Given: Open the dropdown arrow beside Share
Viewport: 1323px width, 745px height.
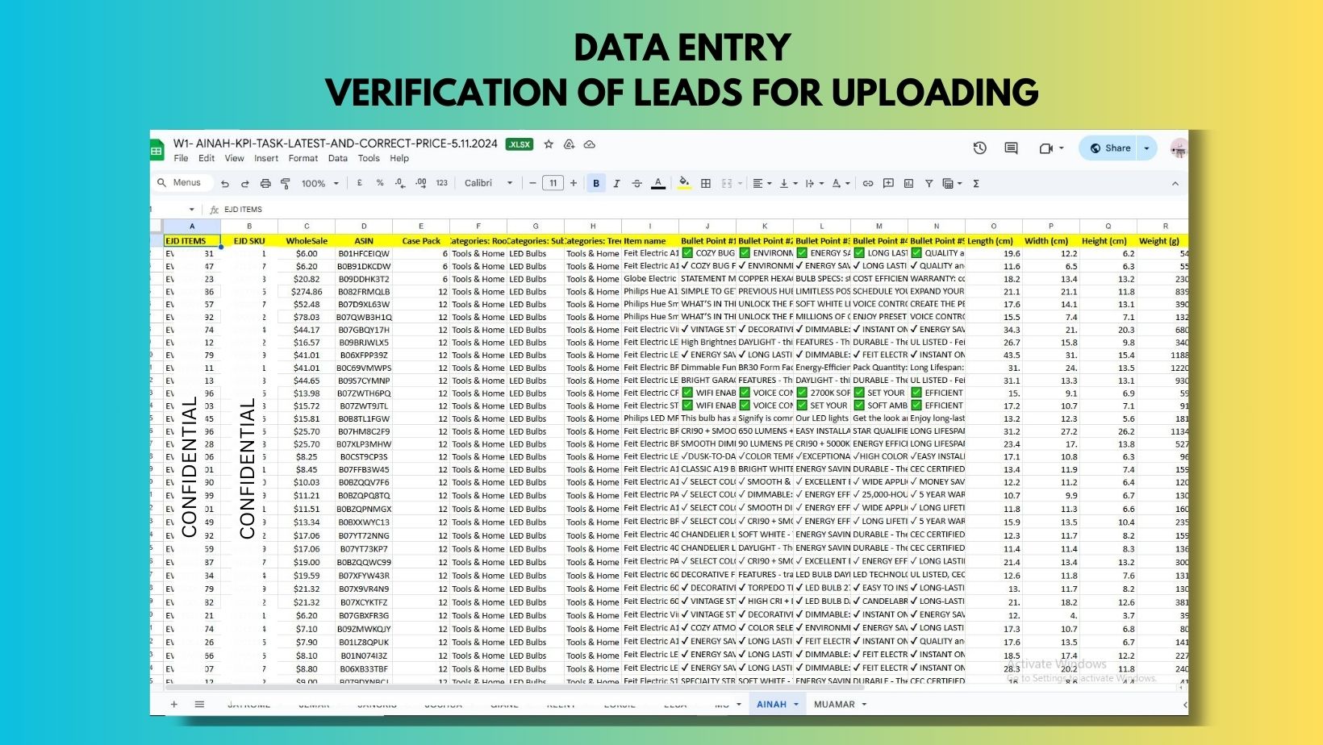Looking at the screenshot, I should tap(1147, 148).
